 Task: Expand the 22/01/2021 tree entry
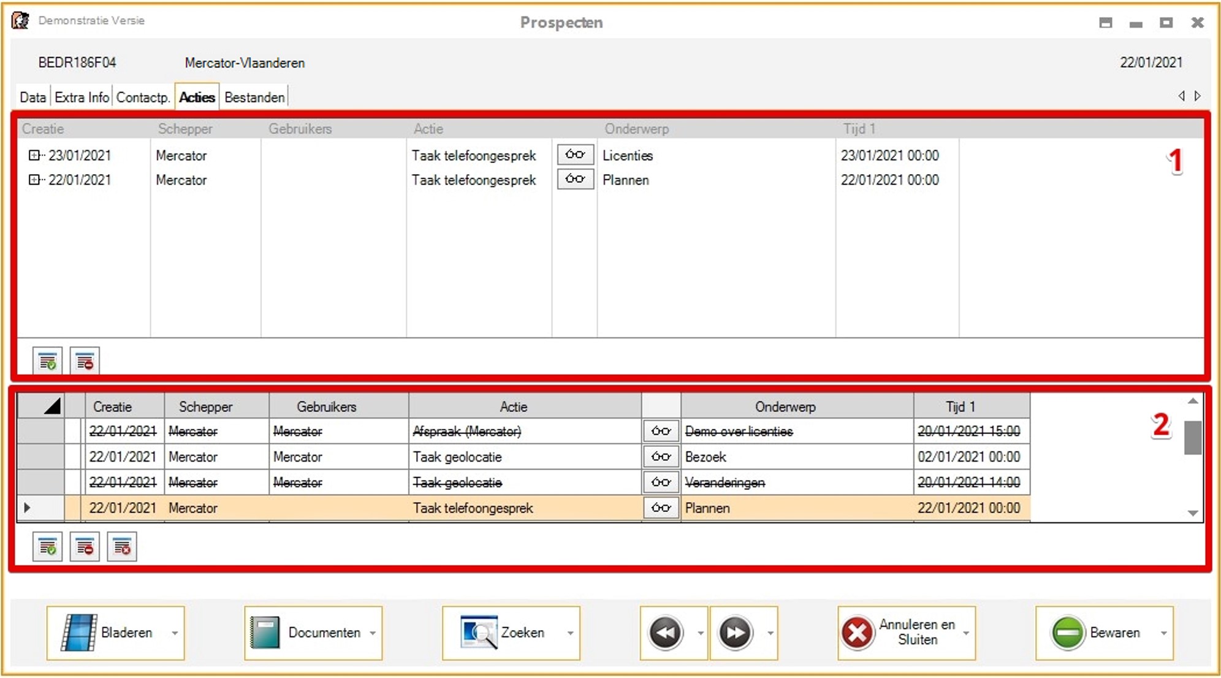34,180
